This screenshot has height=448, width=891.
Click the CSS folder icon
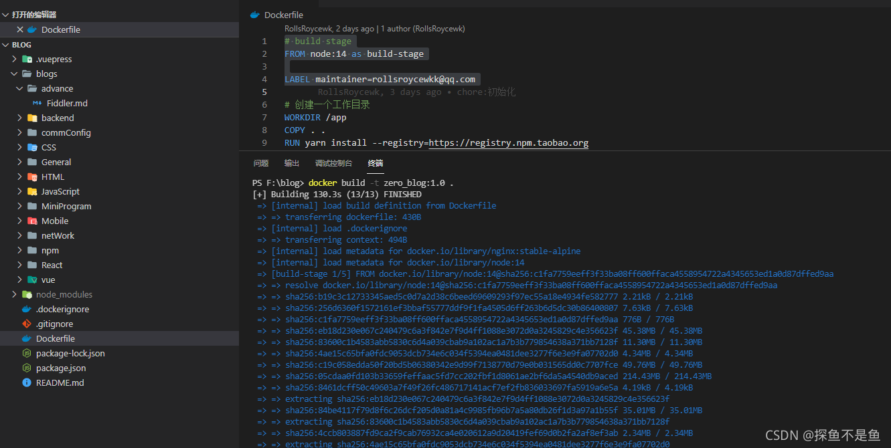pyautogui.click(x=32, y=147)
